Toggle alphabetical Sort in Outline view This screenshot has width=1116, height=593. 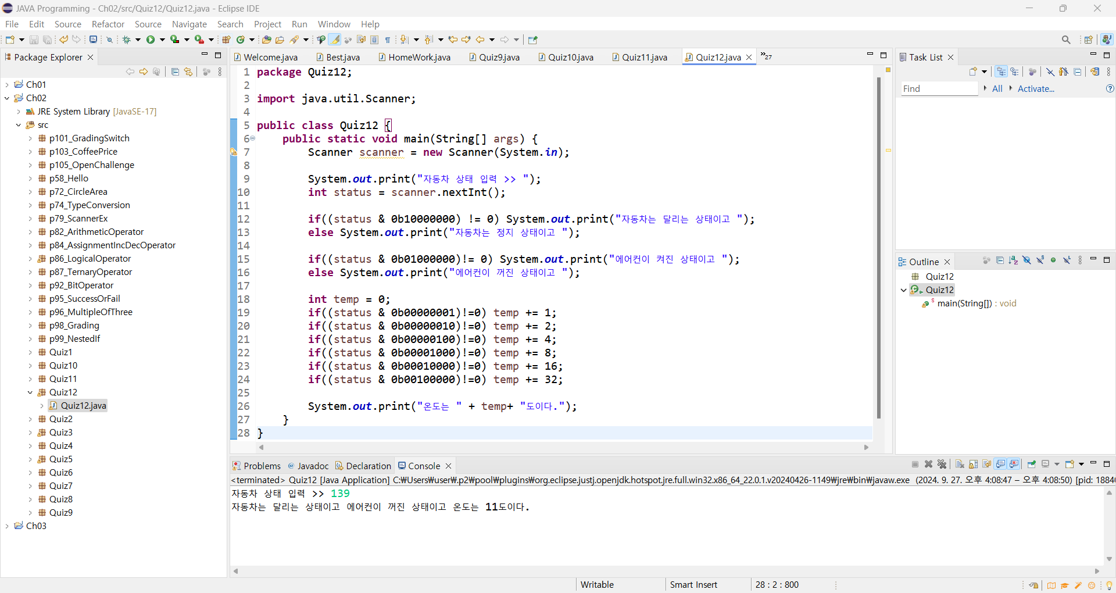(x=1013, y=260)
